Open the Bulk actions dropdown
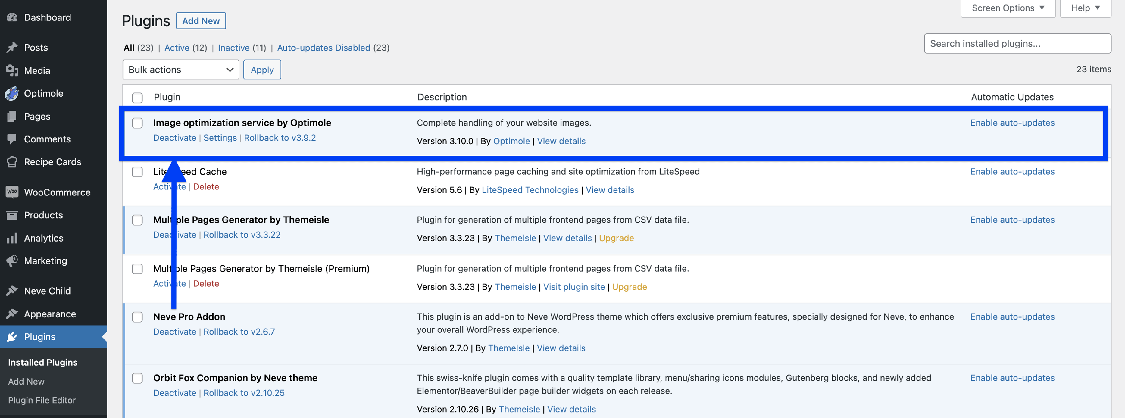This screenshot has height=418, width=1125. (x=180, y=70)
